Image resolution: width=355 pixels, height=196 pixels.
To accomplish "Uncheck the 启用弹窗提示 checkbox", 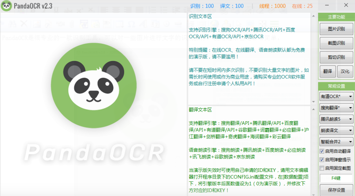I will coord(322,160).
